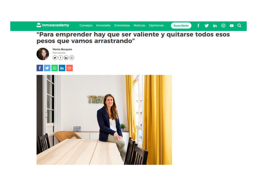Share article on Twitter share button

pyautogui.click(x=47, y=68)
